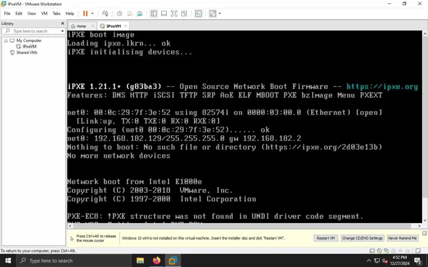Screen dimensions: 428x267
Task: Select IPxeVM in the library tree
Action: click(29, 46)
